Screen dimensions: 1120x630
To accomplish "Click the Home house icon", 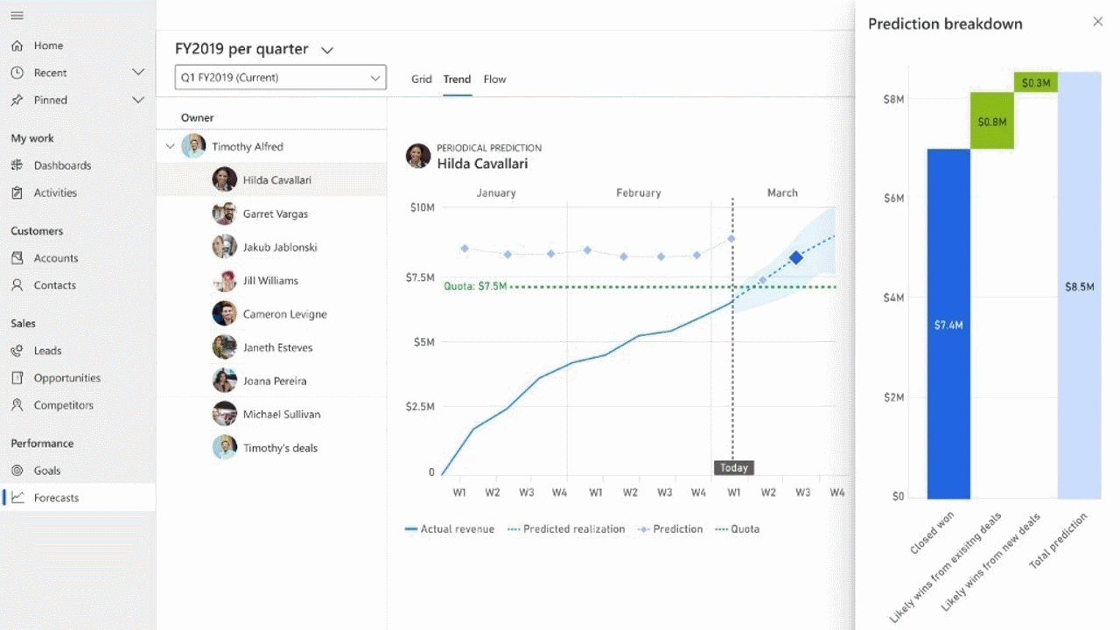I will 17,45.
